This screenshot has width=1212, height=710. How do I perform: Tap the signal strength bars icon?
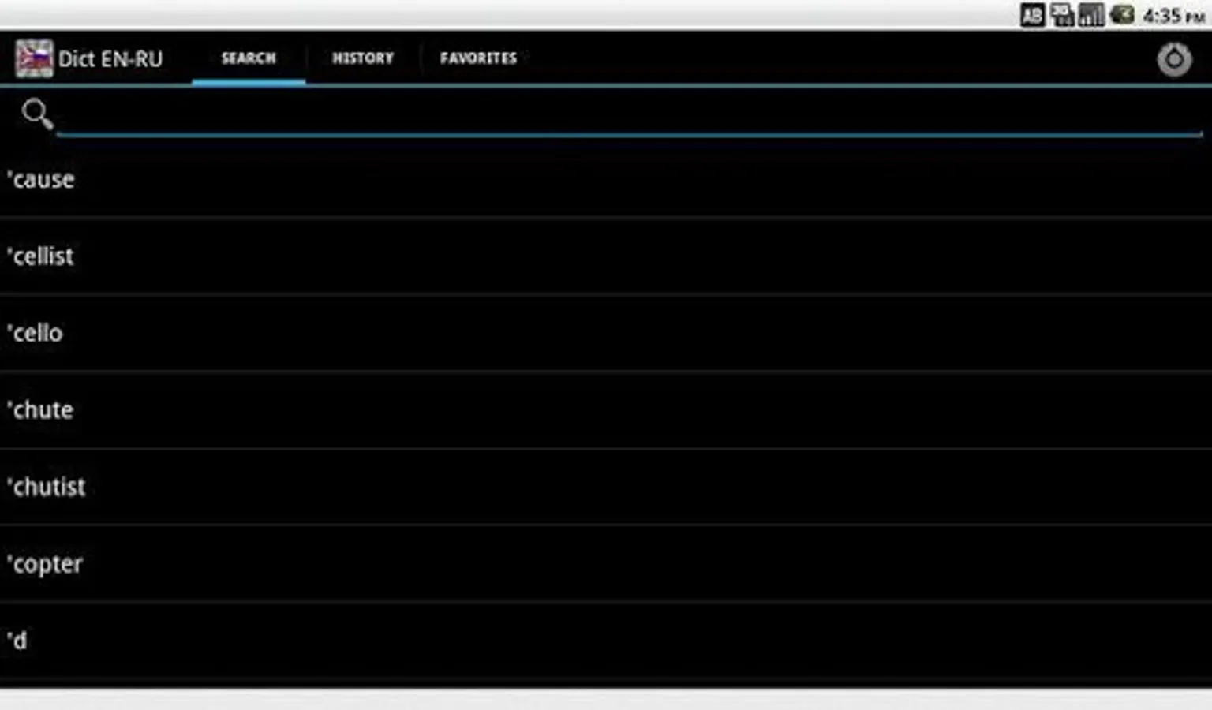[x=1091, y=15]
